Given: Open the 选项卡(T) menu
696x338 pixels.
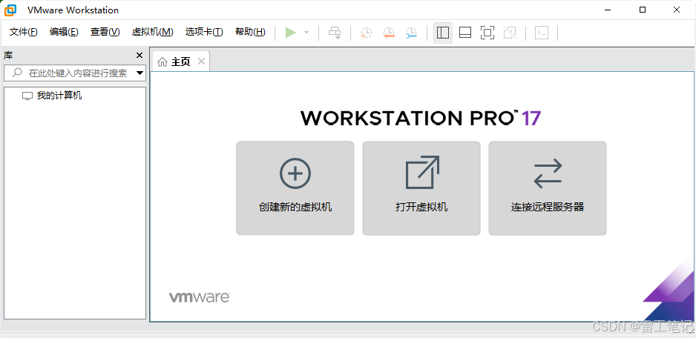Looking at the screenshot, I should pos(204,32).
